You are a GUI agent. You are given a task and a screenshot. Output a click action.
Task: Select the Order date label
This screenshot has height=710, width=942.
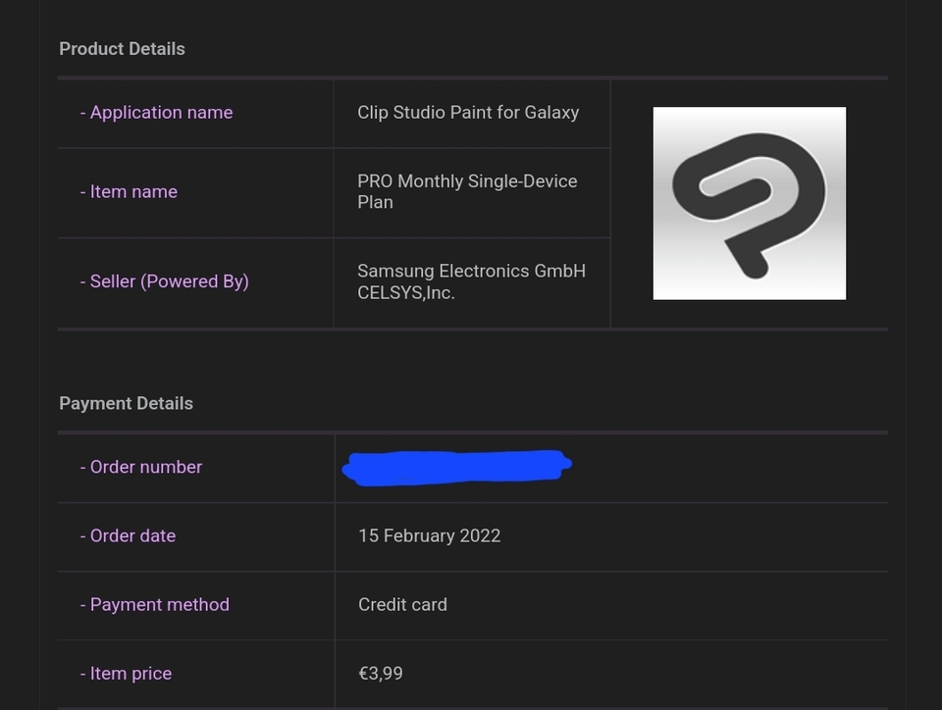(131, 535)
